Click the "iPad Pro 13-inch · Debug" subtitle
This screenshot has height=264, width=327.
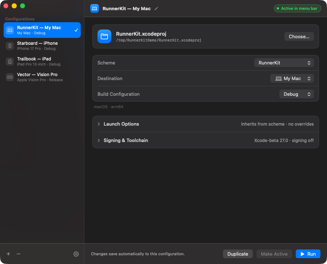tap(39, 64)
